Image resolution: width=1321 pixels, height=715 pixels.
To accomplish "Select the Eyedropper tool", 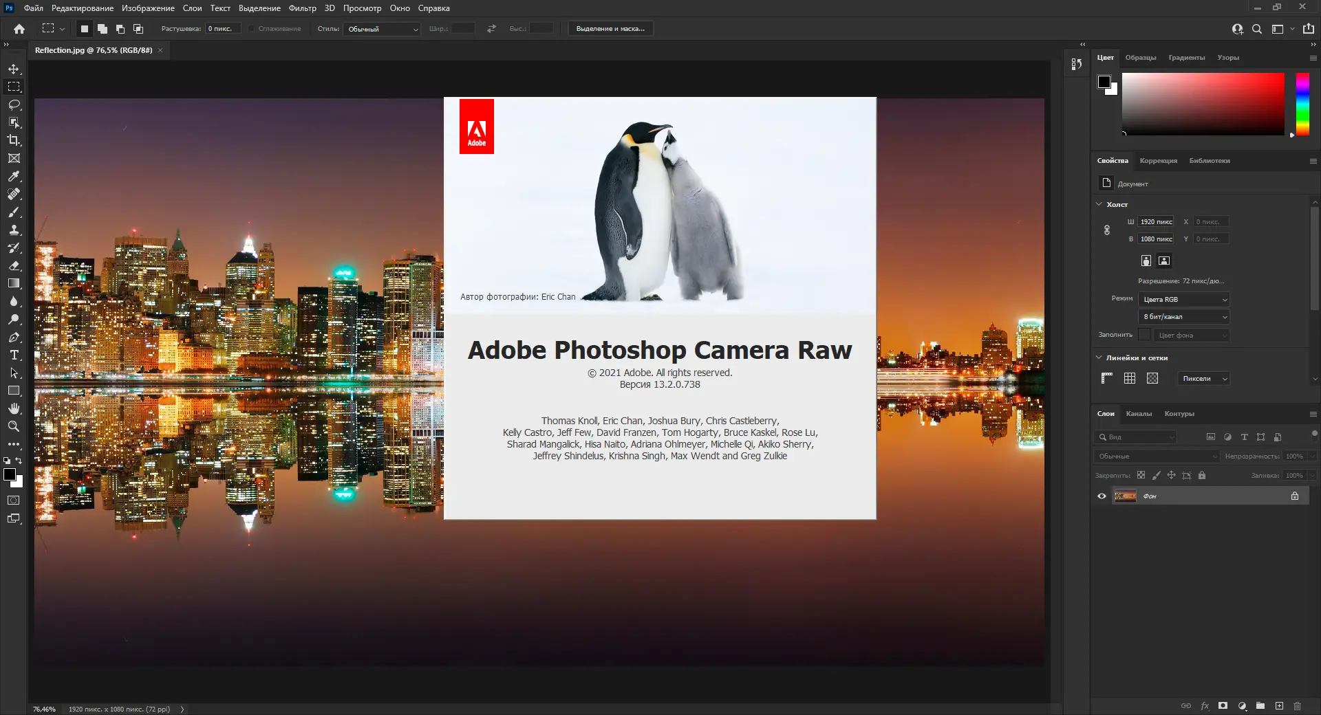I will (14, 177).
